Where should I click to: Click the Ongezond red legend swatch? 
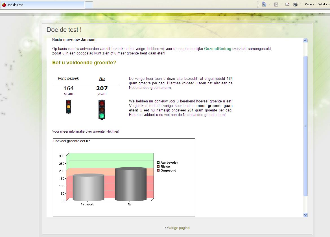pyautogui.click(x=158, y=170)
